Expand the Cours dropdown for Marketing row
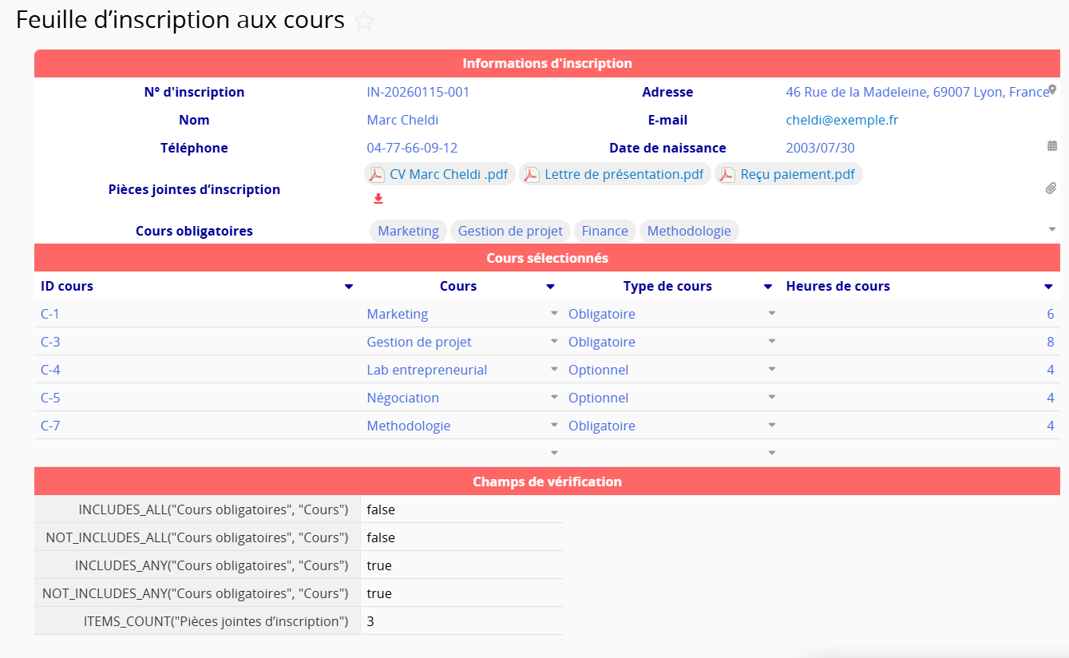Screen dimensions: 1069x658 (x=554, y=314)
